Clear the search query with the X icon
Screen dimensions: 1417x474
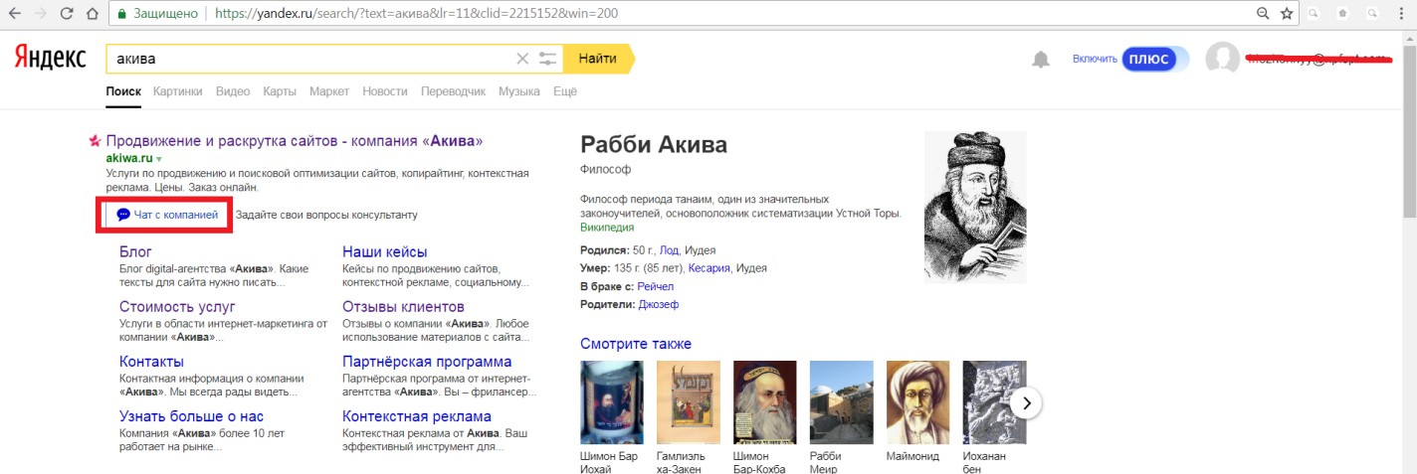tap(522, 59)
